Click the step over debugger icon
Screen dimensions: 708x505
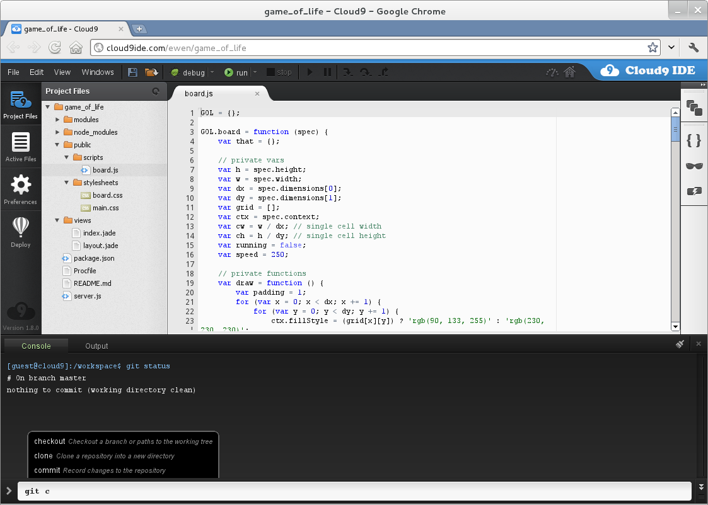[x=365, y=72]
